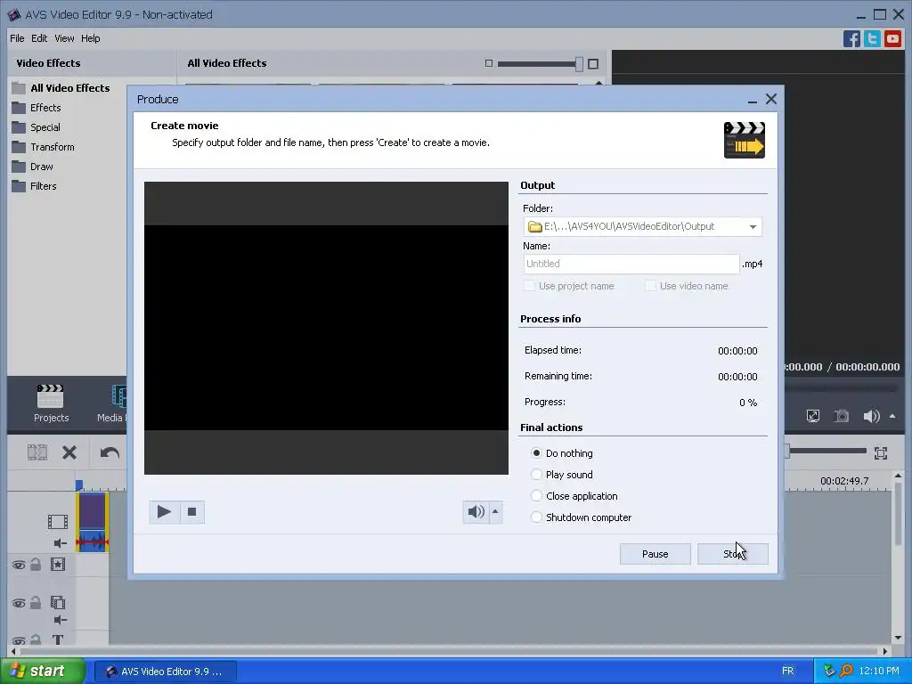Click the main preview volume speaker icon

point(871,416)
